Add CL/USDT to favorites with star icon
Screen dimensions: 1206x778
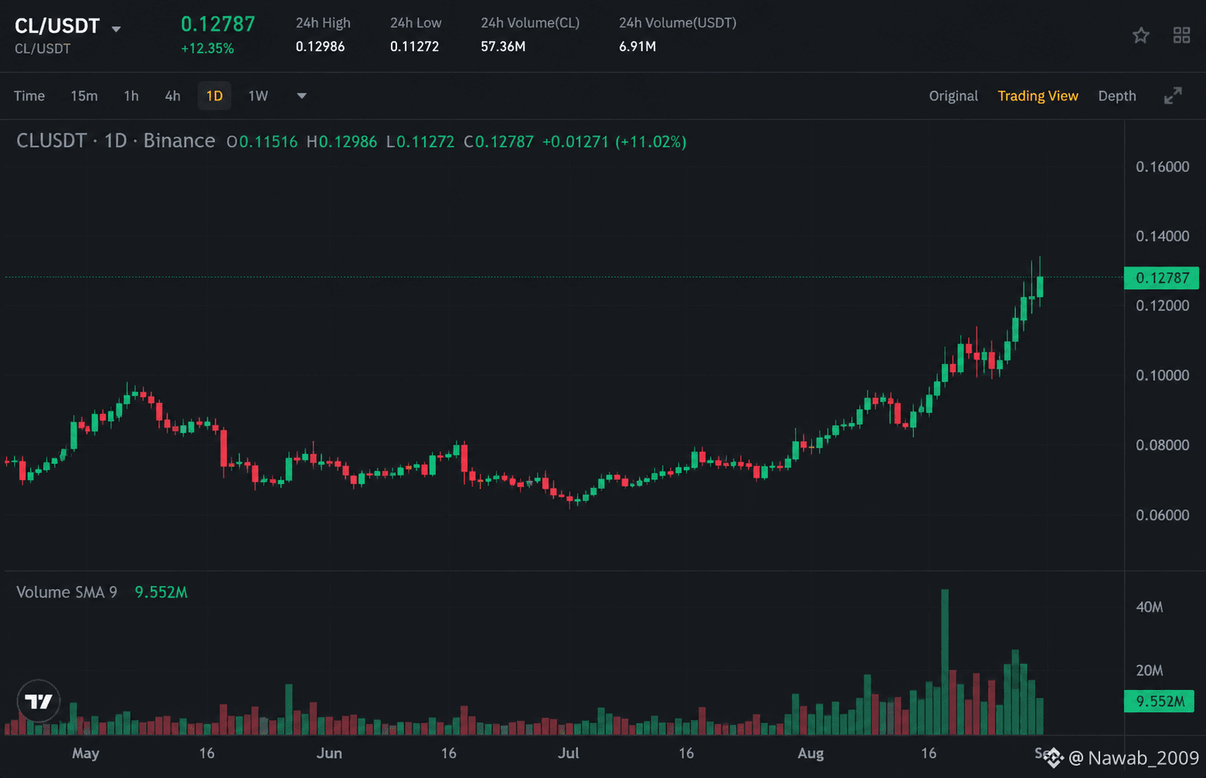[x=1140, y=35]
